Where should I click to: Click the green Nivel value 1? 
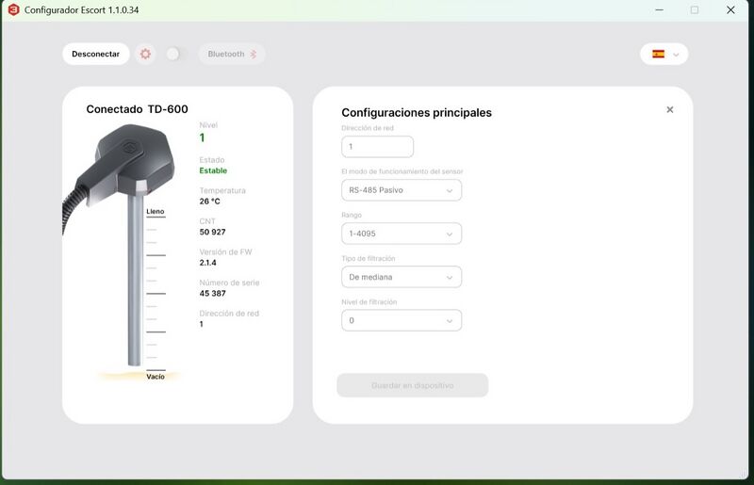(x=202, y=137)
